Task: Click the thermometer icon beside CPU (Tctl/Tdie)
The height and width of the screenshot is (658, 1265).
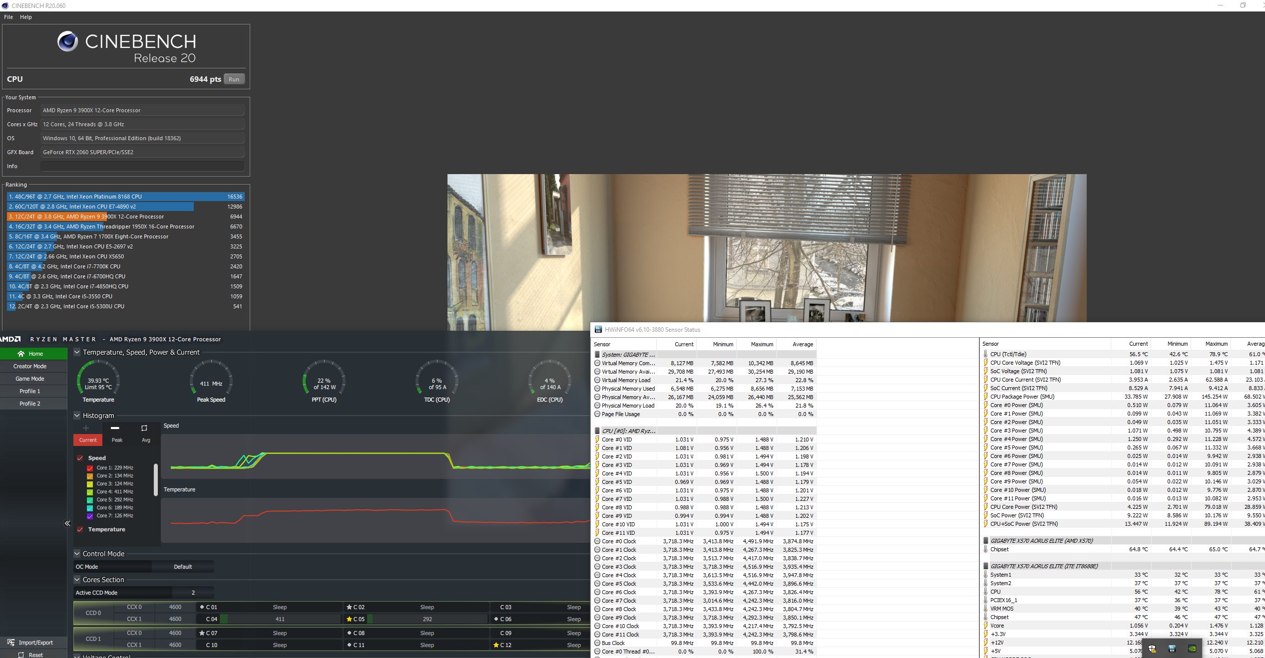Action: (x=985, y=354)
